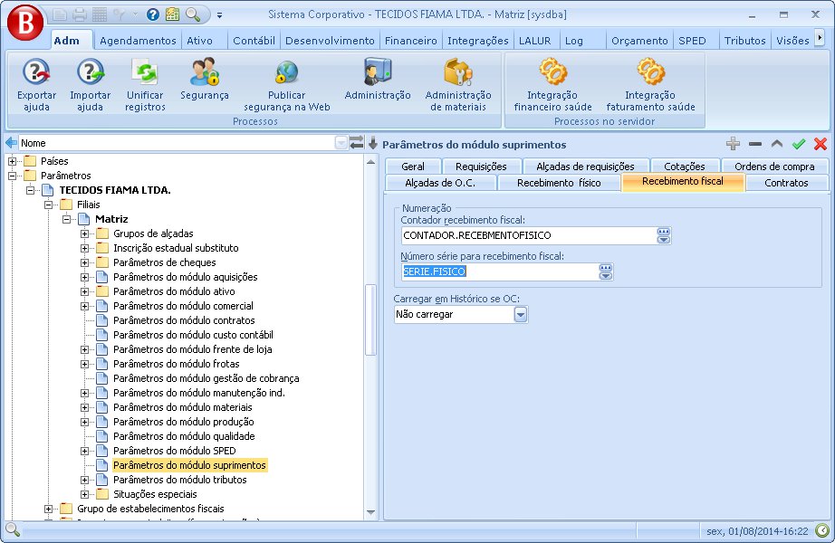Open the Agendamentos ribbon tab
835x543 pixels.
point(138,41)
